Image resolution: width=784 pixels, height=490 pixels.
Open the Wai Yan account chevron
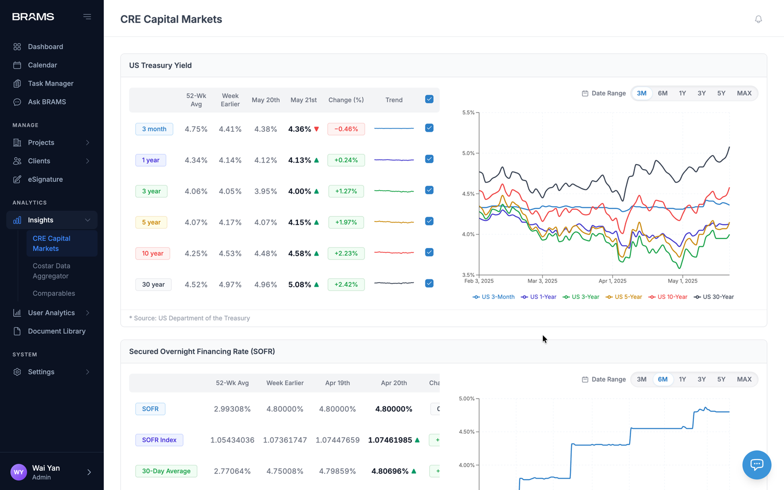(89, 472)
